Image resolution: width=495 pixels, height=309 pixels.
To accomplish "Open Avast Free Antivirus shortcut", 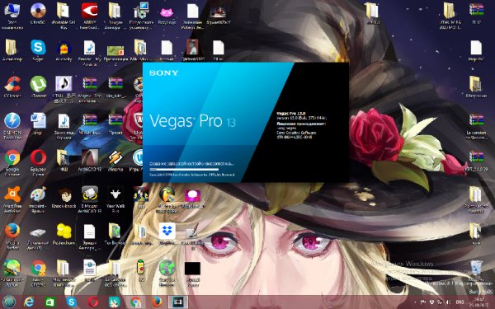I will [x=12, y=194].
